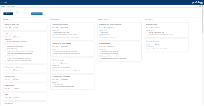Click red High priority bar on Review user access
This screenshot has height=106, width=204.
coord(8,88)
